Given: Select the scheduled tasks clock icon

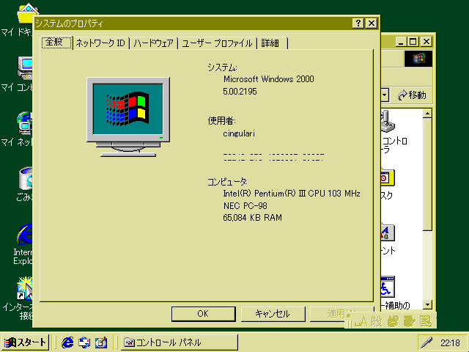Looking at the screenshot, I should coord(388,177).
